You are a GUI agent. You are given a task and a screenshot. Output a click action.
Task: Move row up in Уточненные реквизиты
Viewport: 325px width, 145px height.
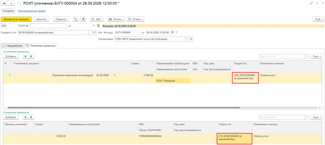pos(25,117)
